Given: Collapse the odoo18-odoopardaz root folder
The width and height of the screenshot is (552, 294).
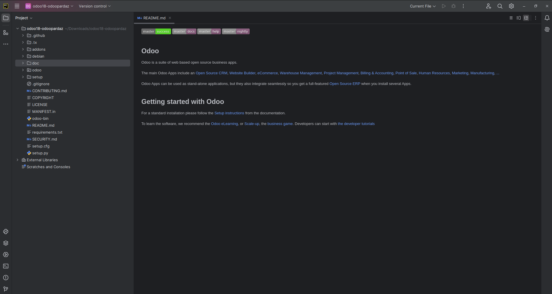Looking at the screenshot, I should coord(18,29).
